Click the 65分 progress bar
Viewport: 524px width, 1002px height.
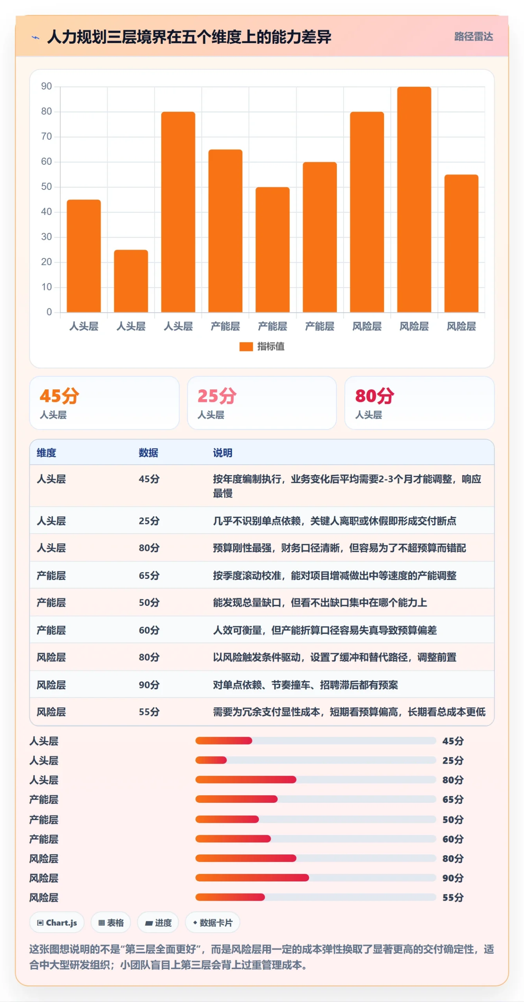point(316,799)
